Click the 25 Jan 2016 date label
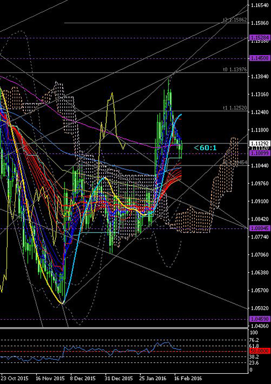Viewport: 271px width, 384px height. tap(153, 379)
